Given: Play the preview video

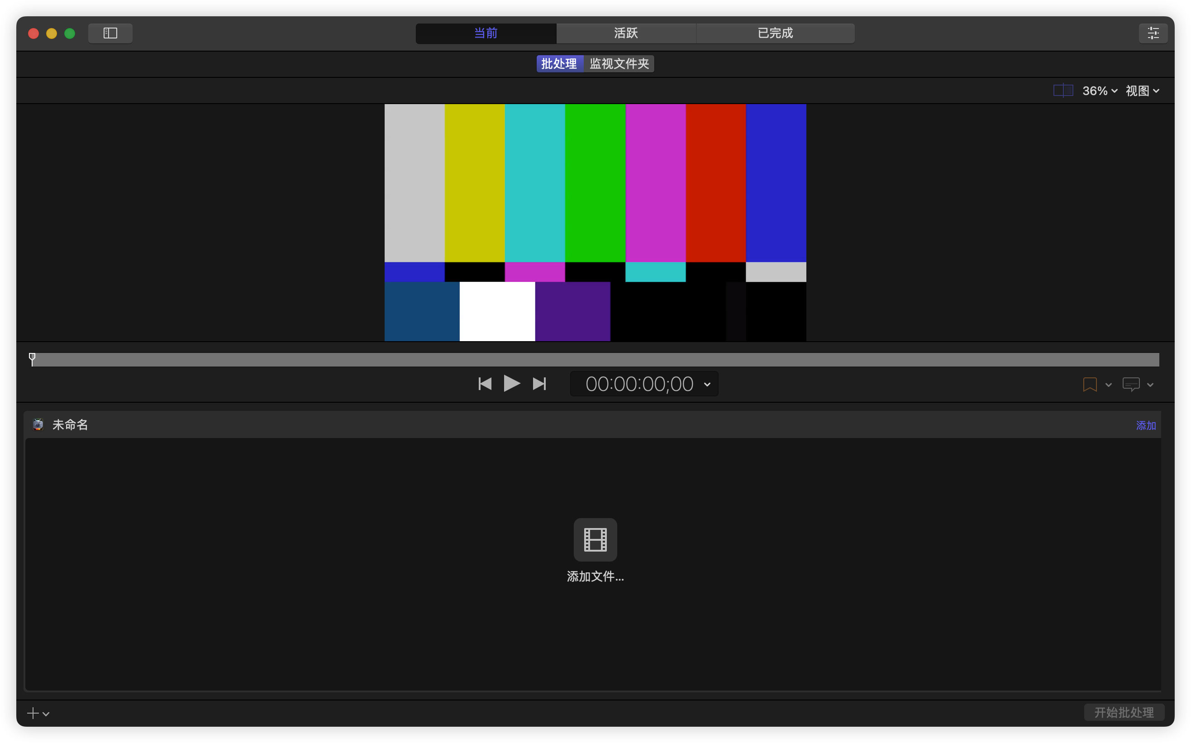Looking at the screenshot, I should (511, 383).
